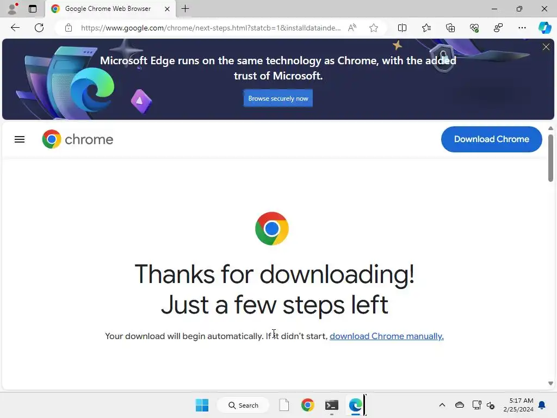Open the Favorites list icon
Viewport: 557px width, 418px height.
[426, 28]
